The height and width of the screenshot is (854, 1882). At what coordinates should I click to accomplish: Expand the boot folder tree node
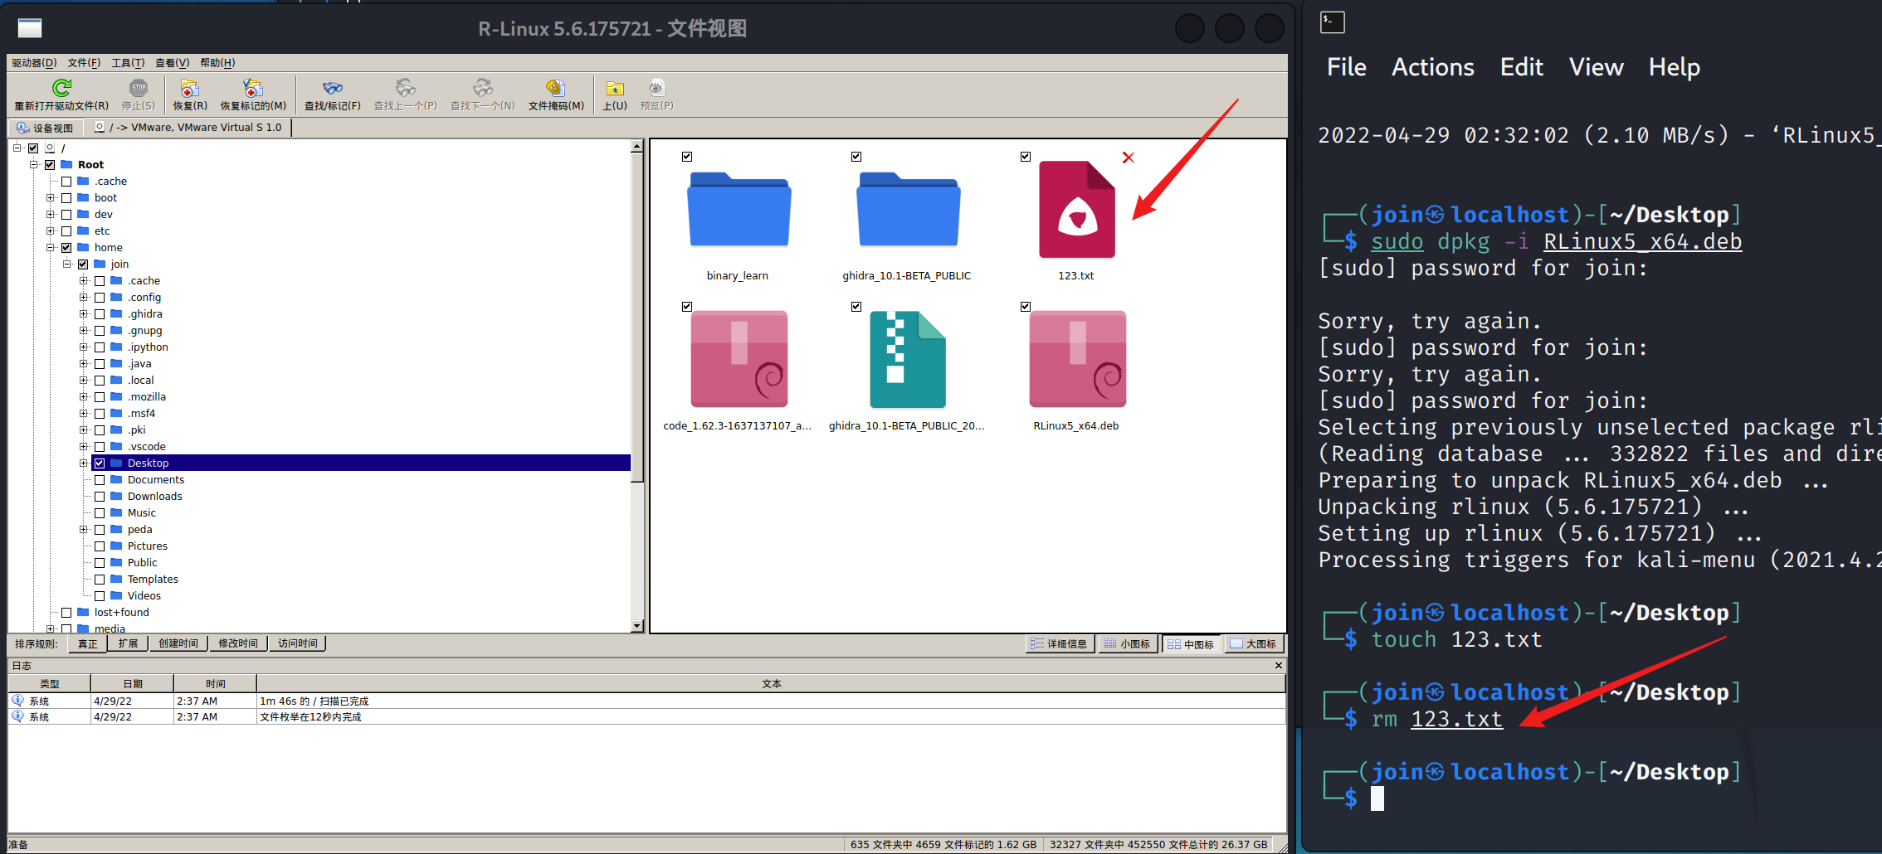pos(50,198)
